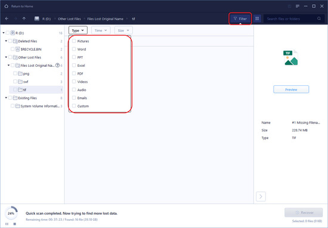Viewport: 328px width, 228px height.
Task: Open the Type dropdown
Action: (78, 30)
